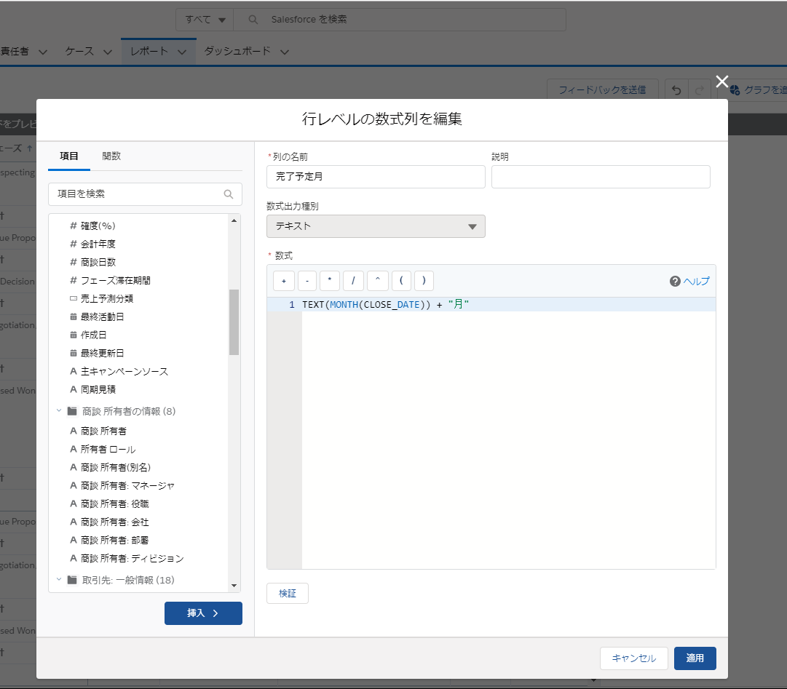
Task: Click the undo arrow icon behind dialog
Action: 676,89
